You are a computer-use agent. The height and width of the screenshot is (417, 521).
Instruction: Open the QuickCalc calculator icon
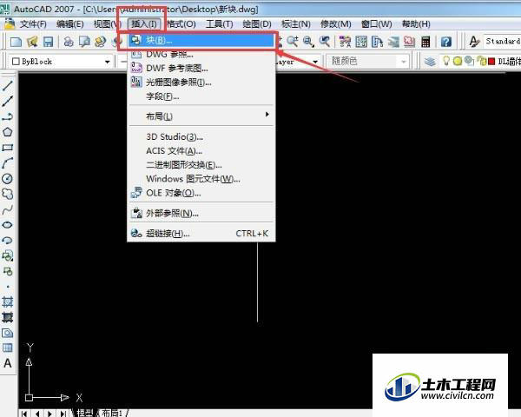click(425, 42)
